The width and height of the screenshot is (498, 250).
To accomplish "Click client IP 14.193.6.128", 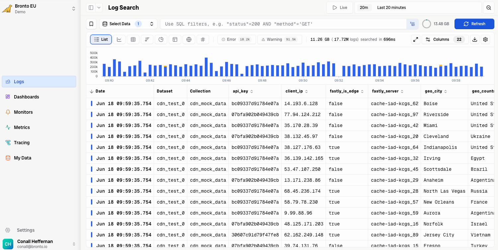I will click(301, 103).
